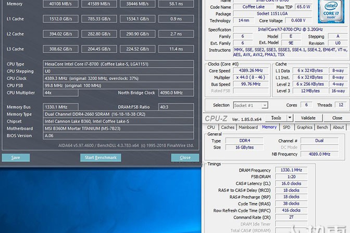Click L3 Cache read 308.62 GB/s
Viewport: 350px width, 233px height.
point(60,49)
